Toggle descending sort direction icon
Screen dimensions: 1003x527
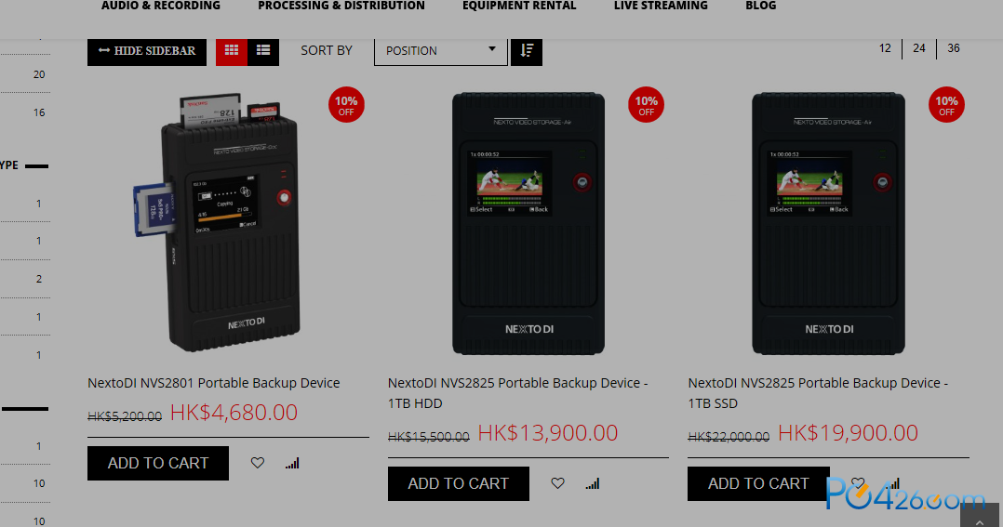[x=527, y=51]
